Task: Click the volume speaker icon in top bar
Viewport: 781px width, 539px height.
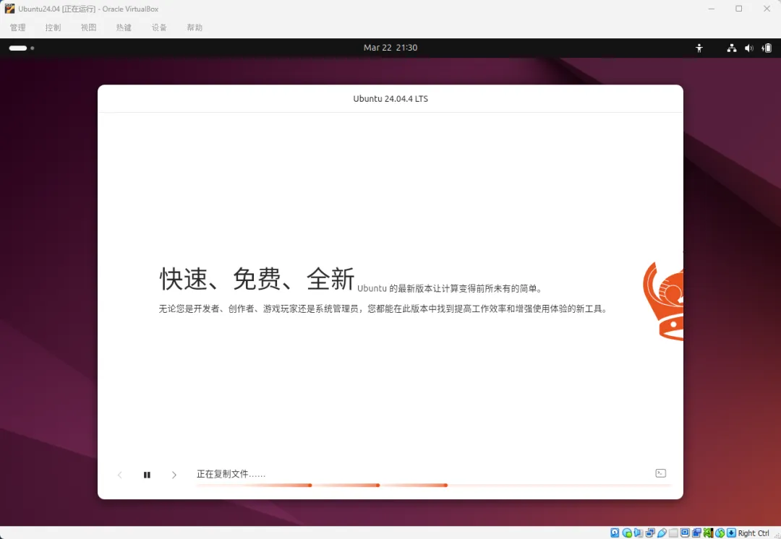Action: coord(748,48)
